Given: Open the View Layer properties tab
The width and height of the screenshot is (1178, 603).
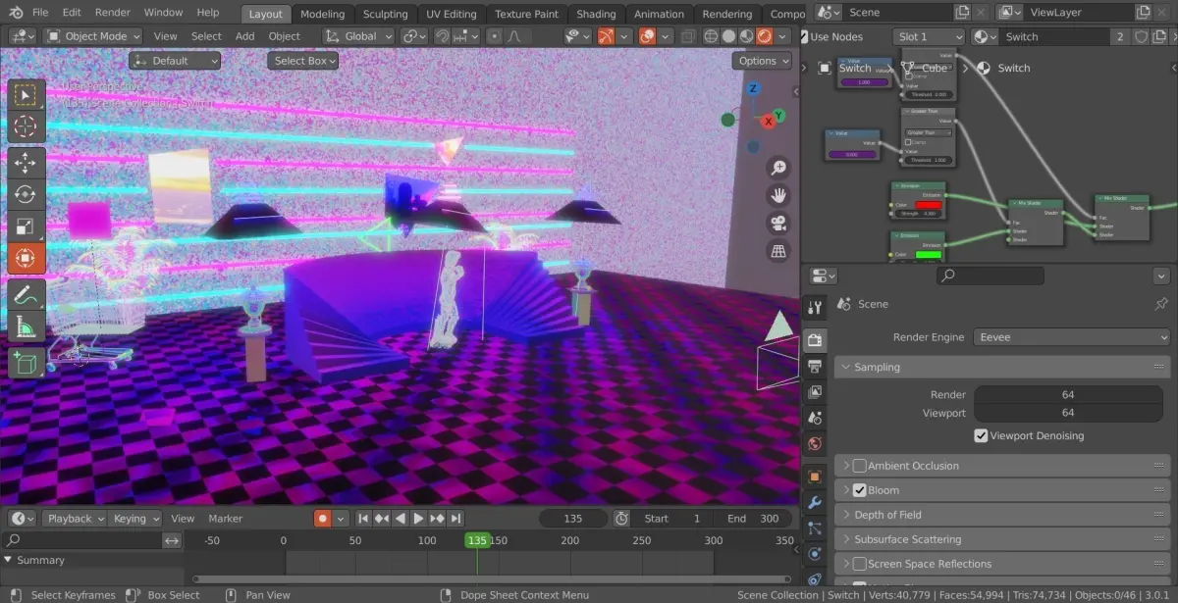Looking at the screenshot, I should 815,391.
